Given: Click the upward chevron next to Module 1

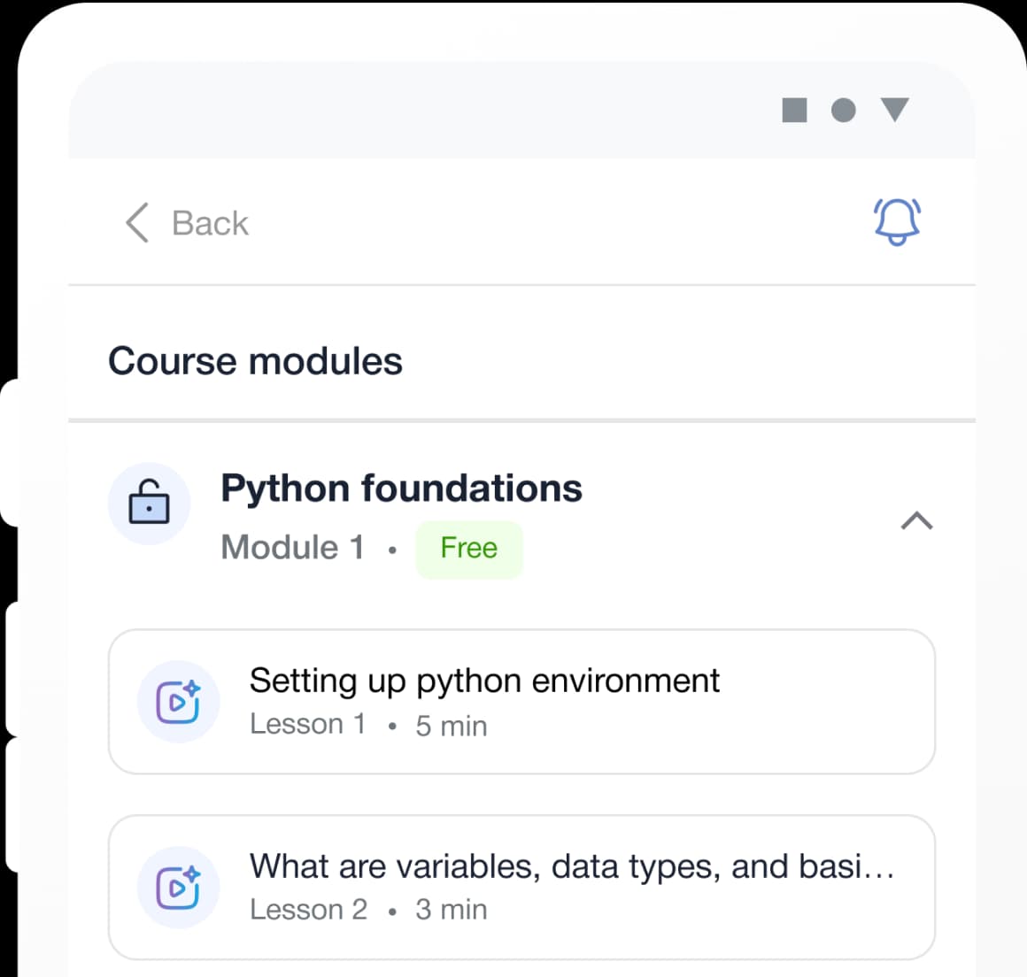Looking at the screenshot, I should coord(916,521).
